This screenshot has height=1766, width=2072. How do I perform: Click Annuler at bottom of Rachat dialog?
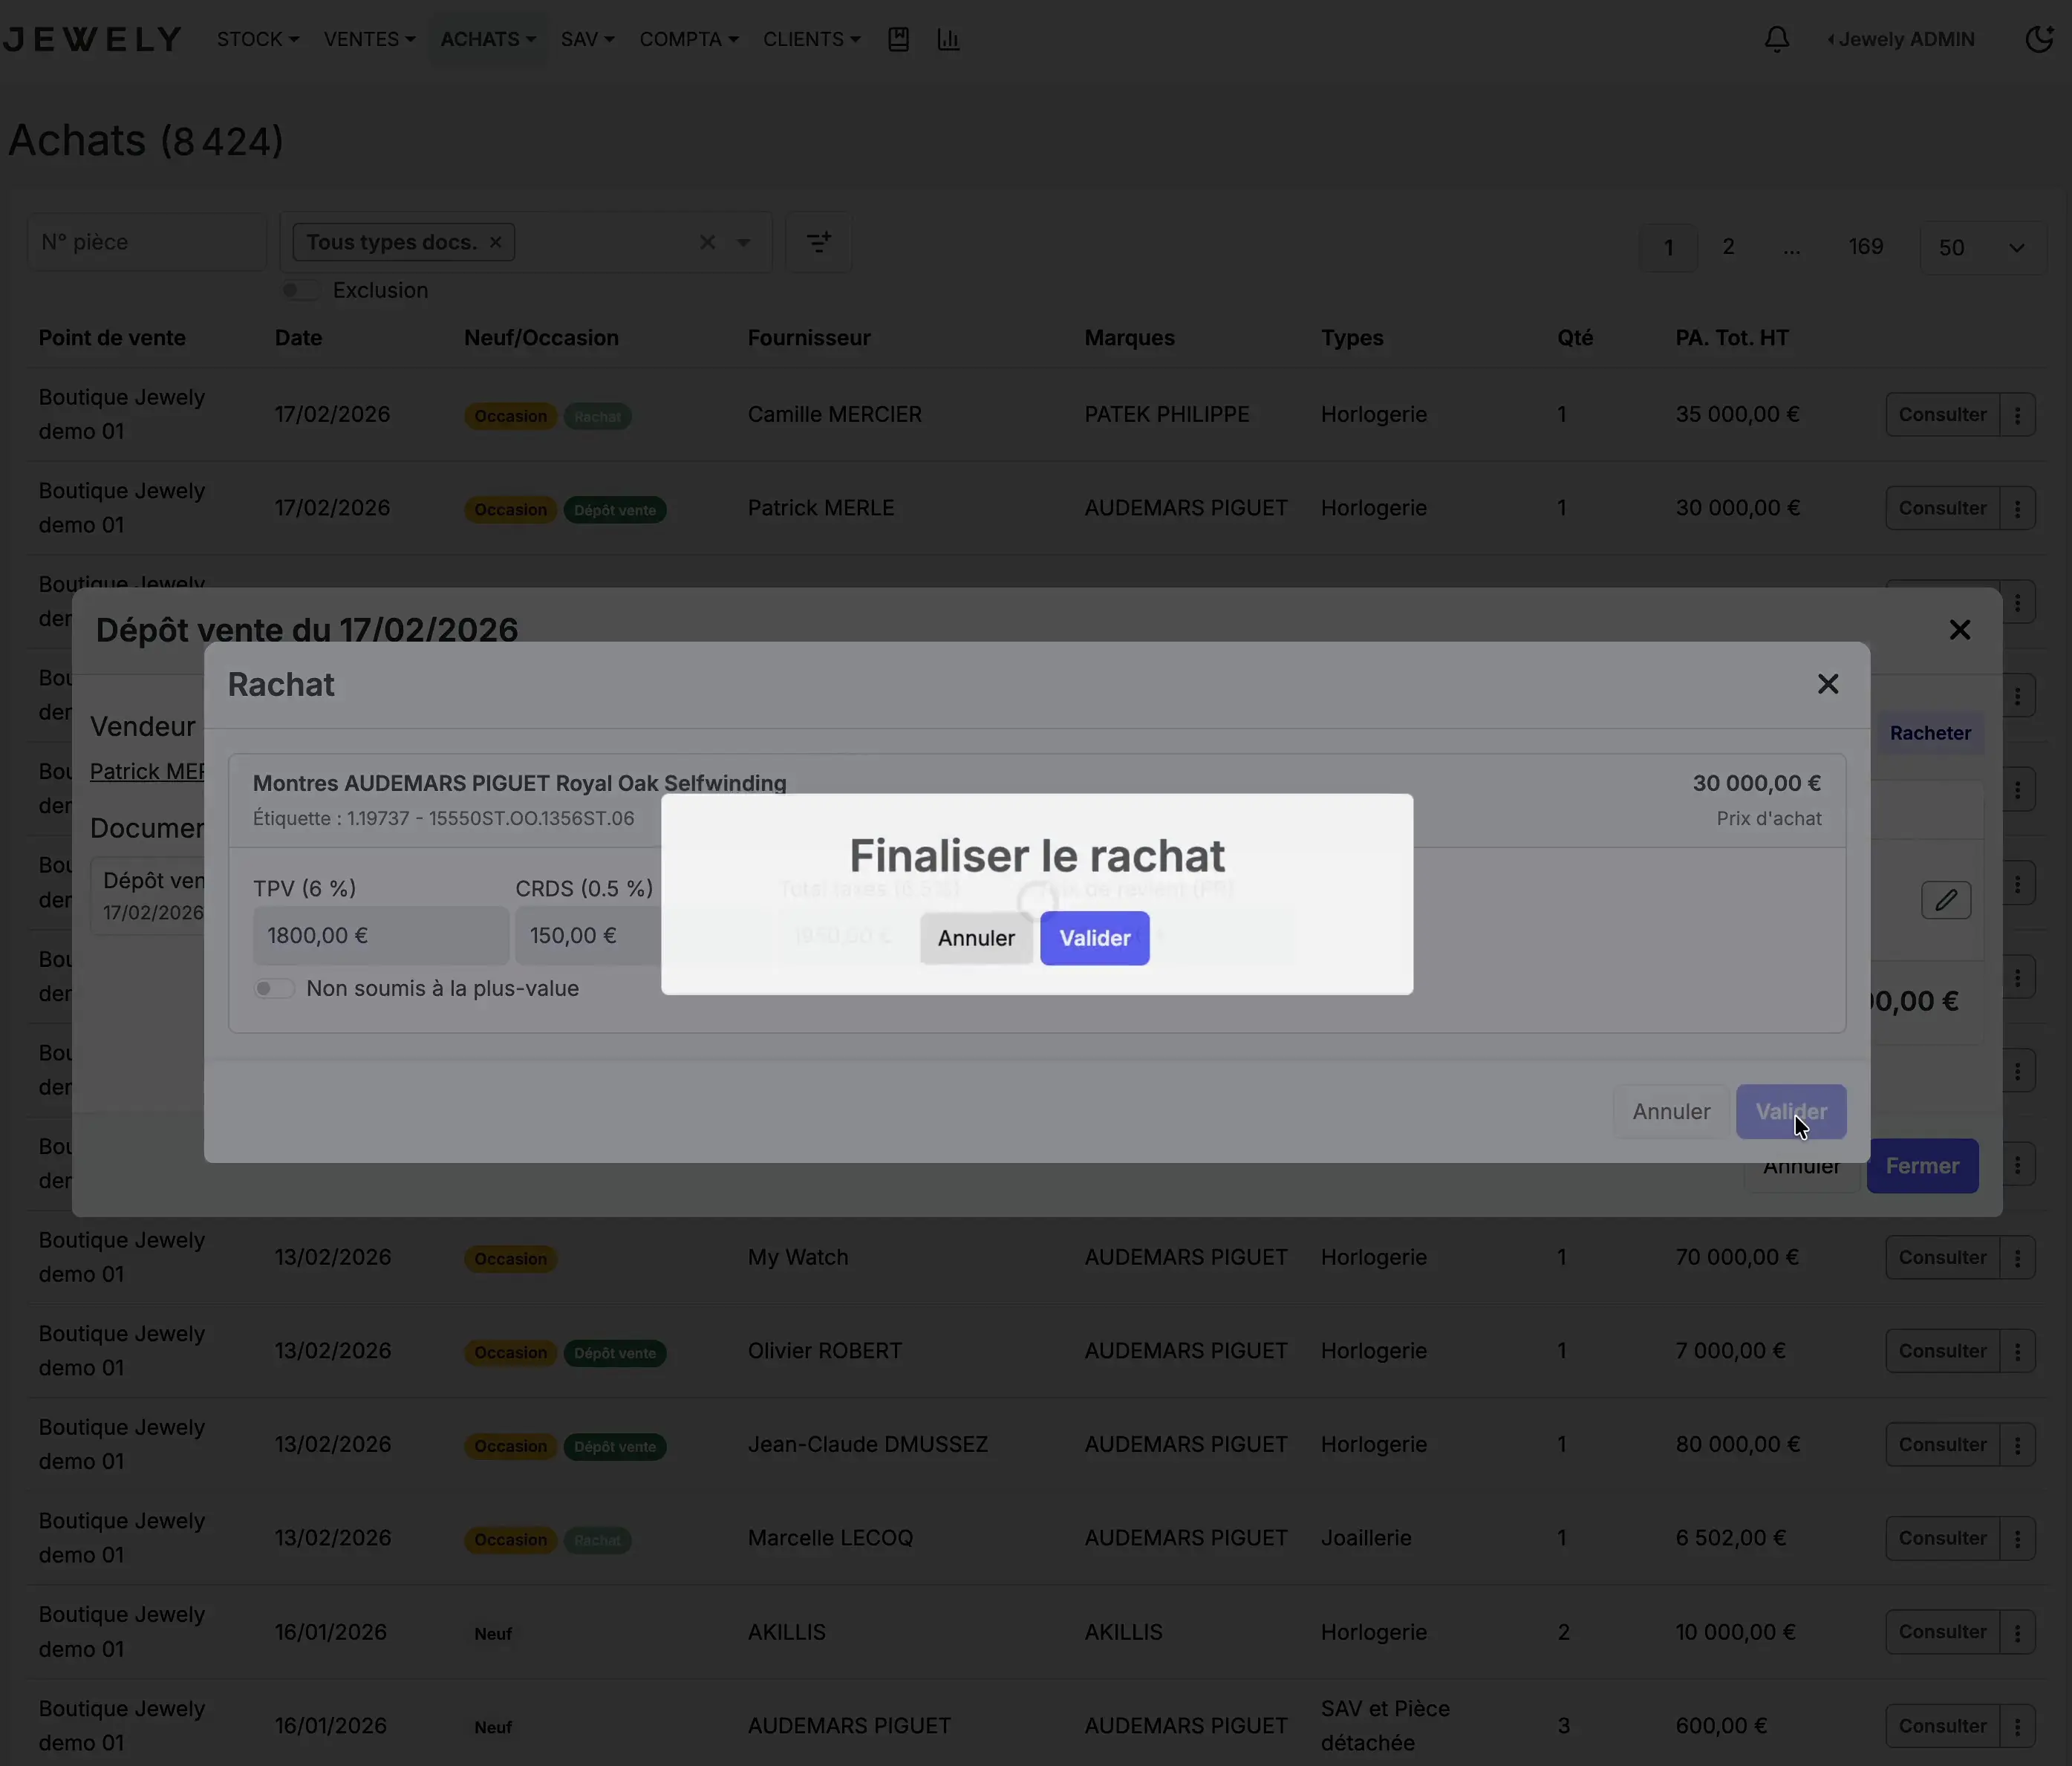[1670, 1112]
